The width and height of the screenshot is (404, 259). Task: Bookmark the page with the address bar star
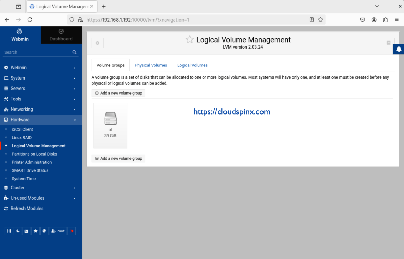321,19
